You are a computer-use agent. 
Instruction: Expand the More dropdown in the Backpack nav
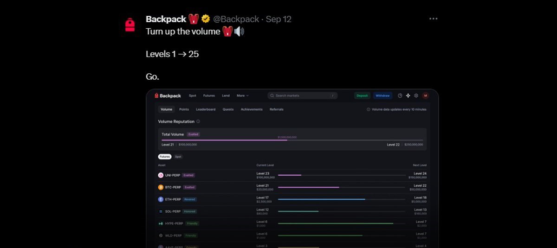coord(242,95)
